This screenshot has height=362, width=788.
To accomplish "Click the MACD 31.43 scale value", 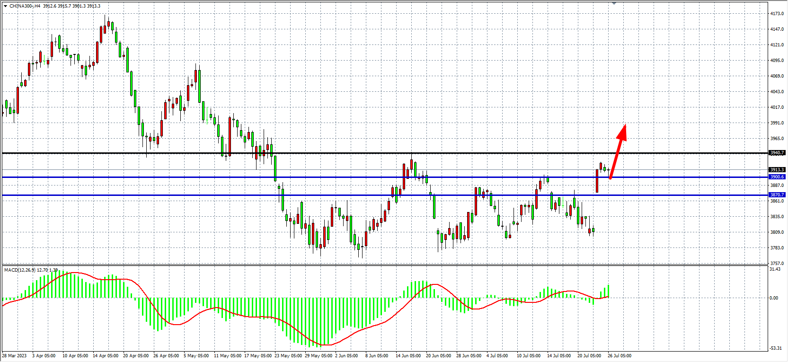I will pyautogui.click(x=775, y=269).
